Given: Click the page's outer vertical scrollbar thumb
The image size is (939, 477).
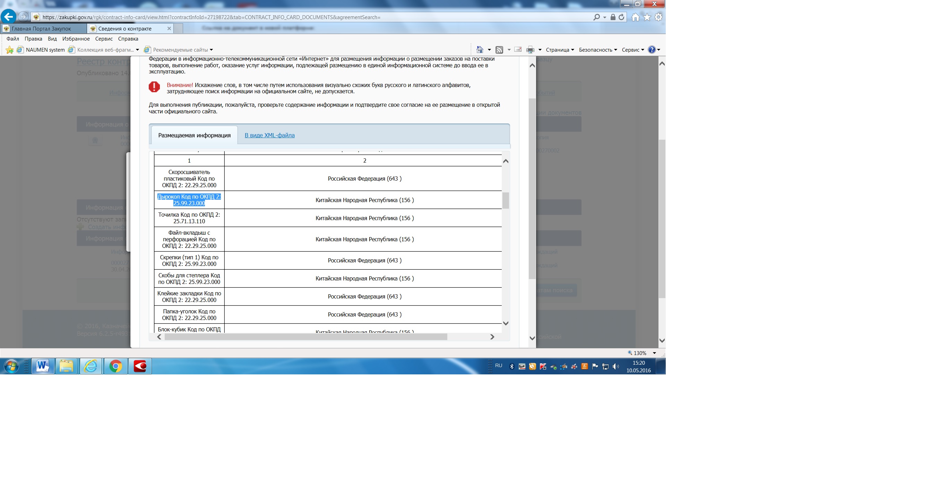Looking at the screenshot, I should tap(662, 219).
